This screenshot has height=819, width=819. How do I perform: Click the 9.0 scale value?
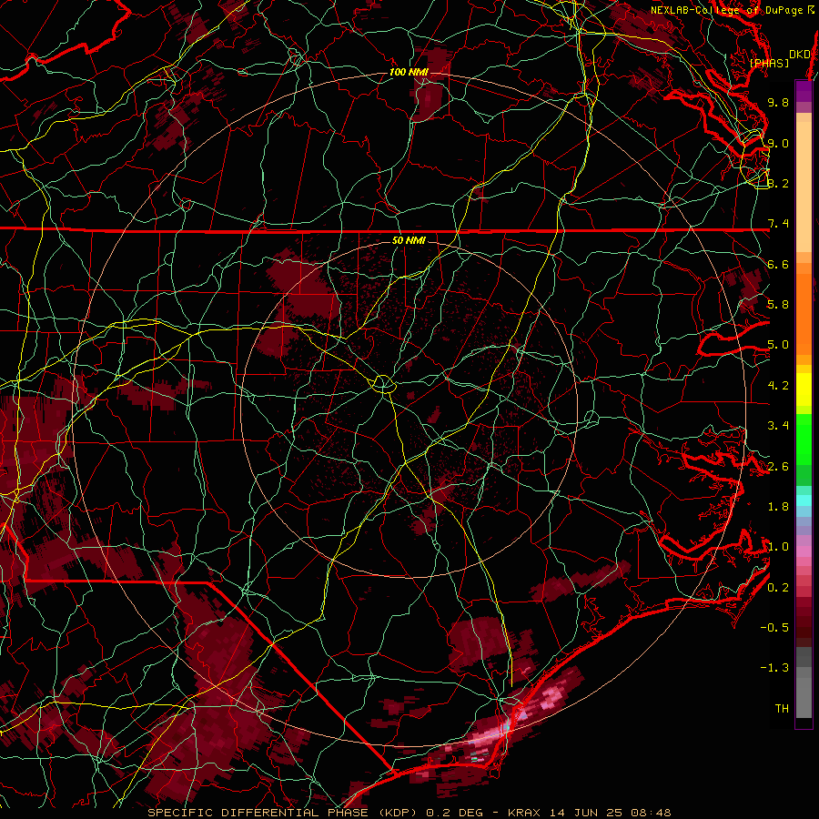click(x=778, y=143)
